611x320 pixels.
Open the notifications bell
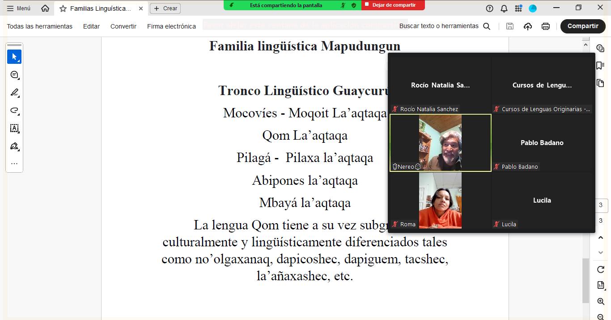tap(504, 8)
